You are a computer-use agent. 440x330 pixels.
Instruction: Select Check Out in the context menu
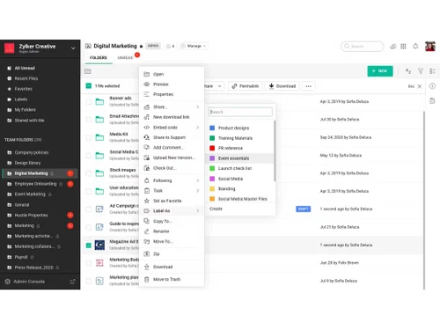click(x=172, y=168)
